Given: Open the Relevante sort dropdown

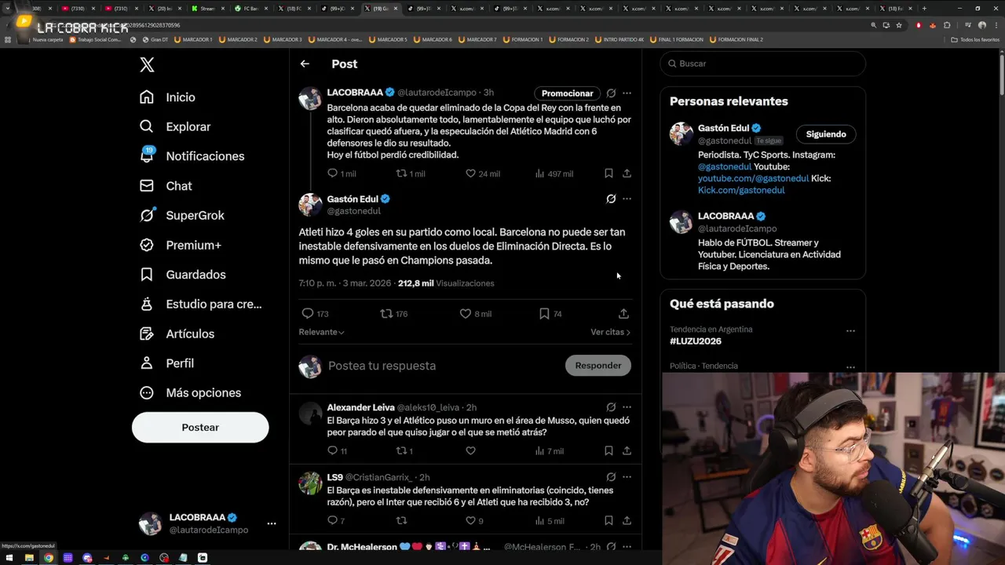Looking at the screenshot, I should pos(321,332).
